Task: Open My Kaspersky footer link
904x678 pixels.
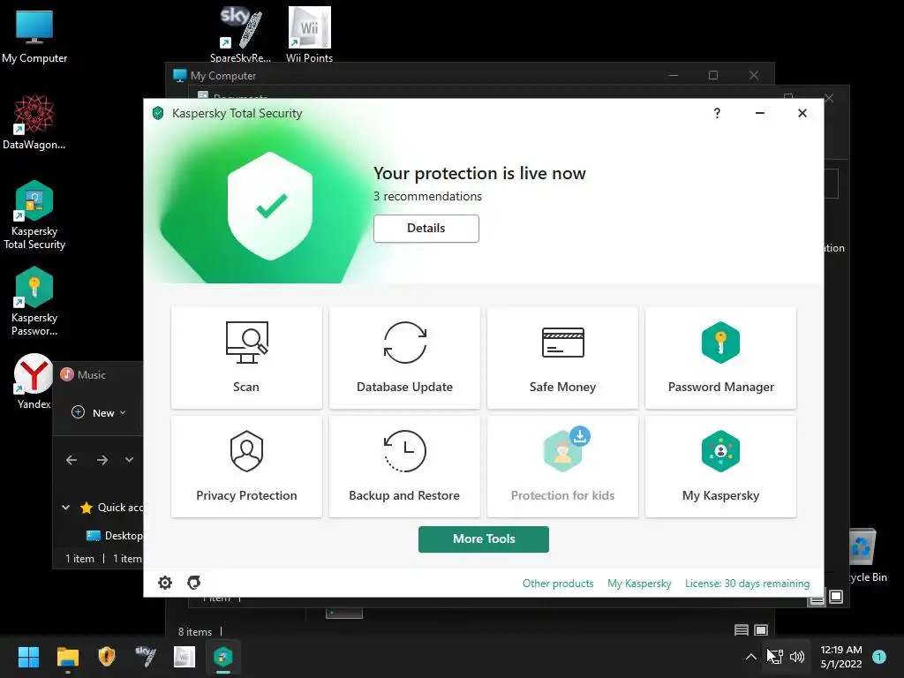Action: [x=639, y=584]
